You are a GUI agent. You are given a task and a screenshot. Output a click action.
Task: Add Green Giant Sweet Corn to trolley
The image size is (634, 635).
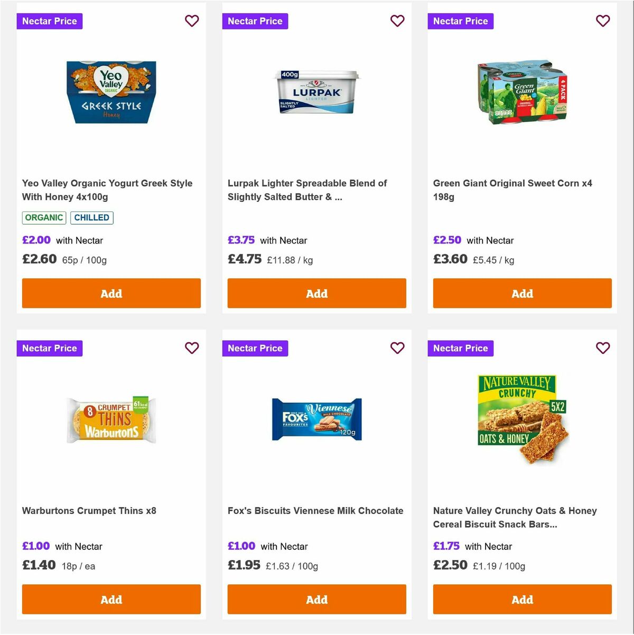522,293
